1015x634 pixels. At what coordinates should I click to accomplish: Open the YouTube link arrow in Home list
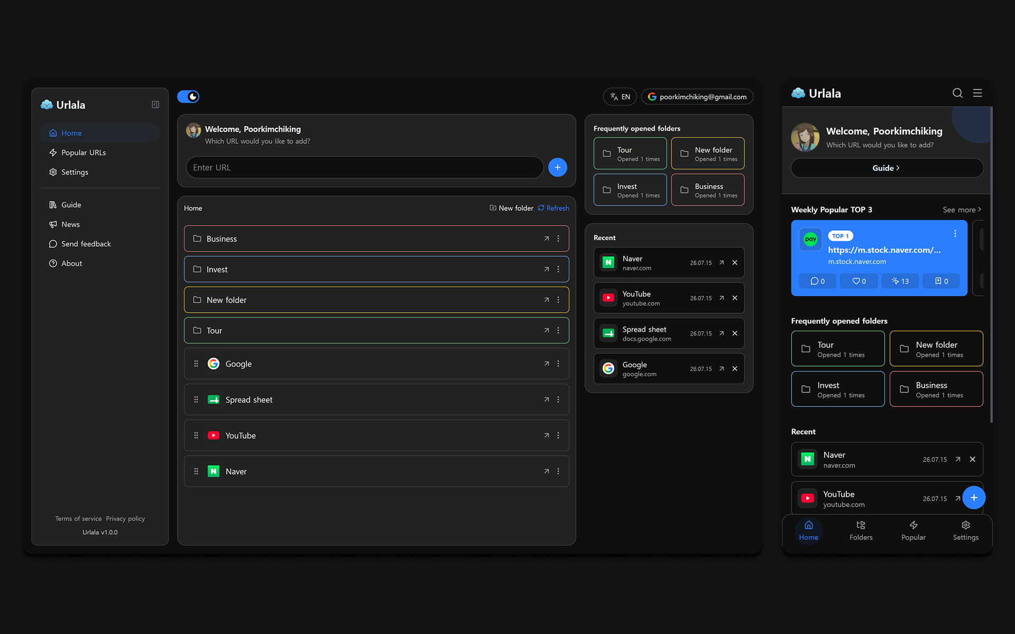pyautogui.click(x=547, y=436)
